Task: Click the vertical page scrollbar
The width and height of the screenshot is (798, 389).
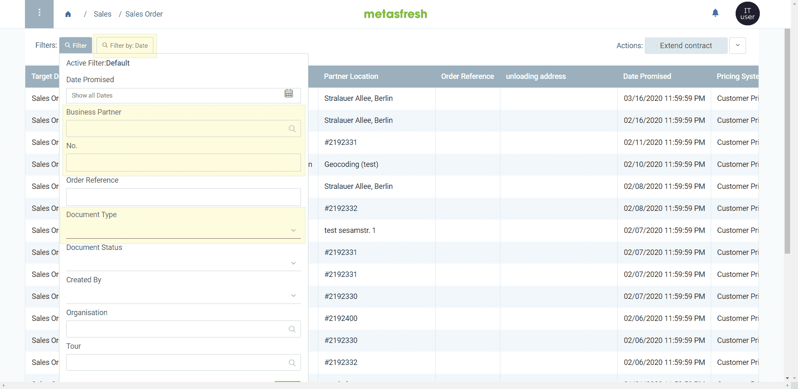Action: pyautogui.click(x=787, y=141)
